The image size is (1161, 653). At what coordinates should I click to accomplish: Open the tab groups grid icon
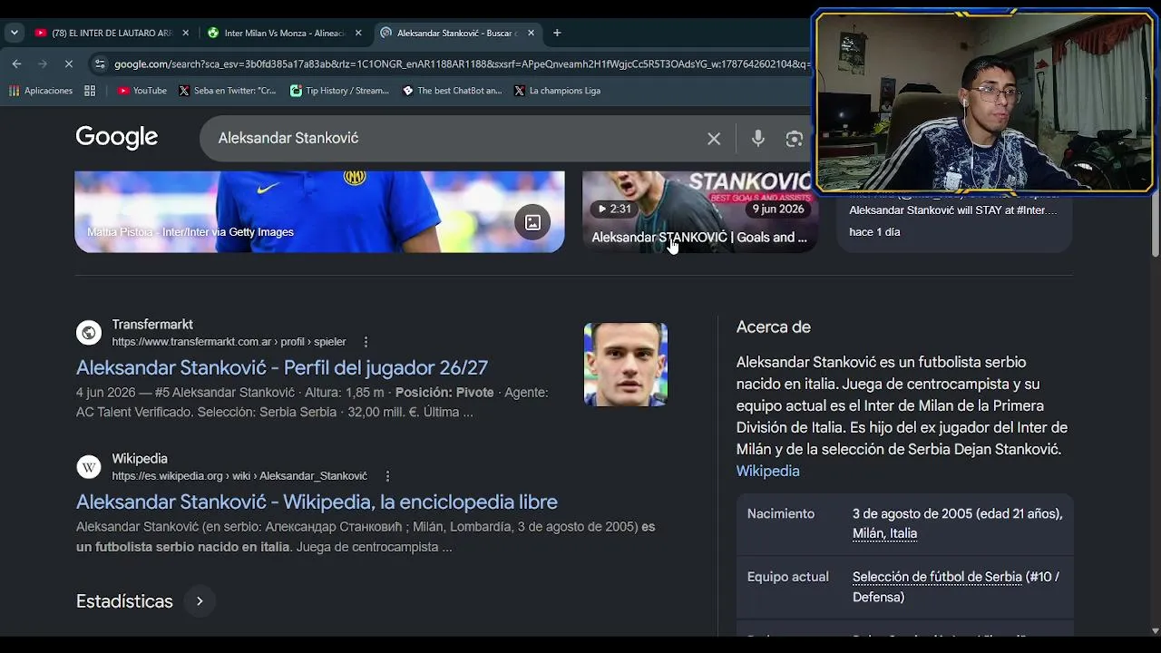[90, 91]
